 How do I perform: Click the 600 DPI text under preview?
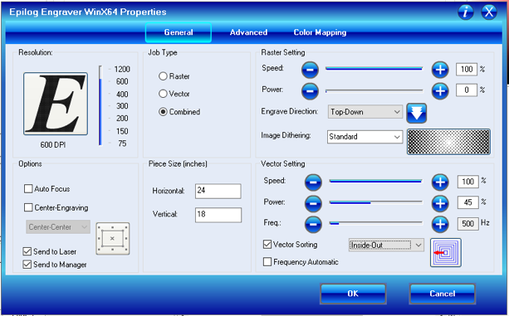(53, 145)
